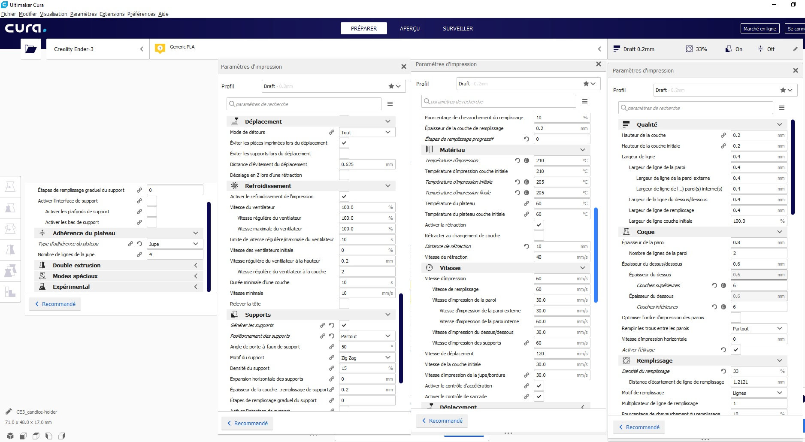Viewport: 805px width, 442px height.
Task: Open the Type d'adhérence du plateau dropdown
Action: tap(175, 244)
